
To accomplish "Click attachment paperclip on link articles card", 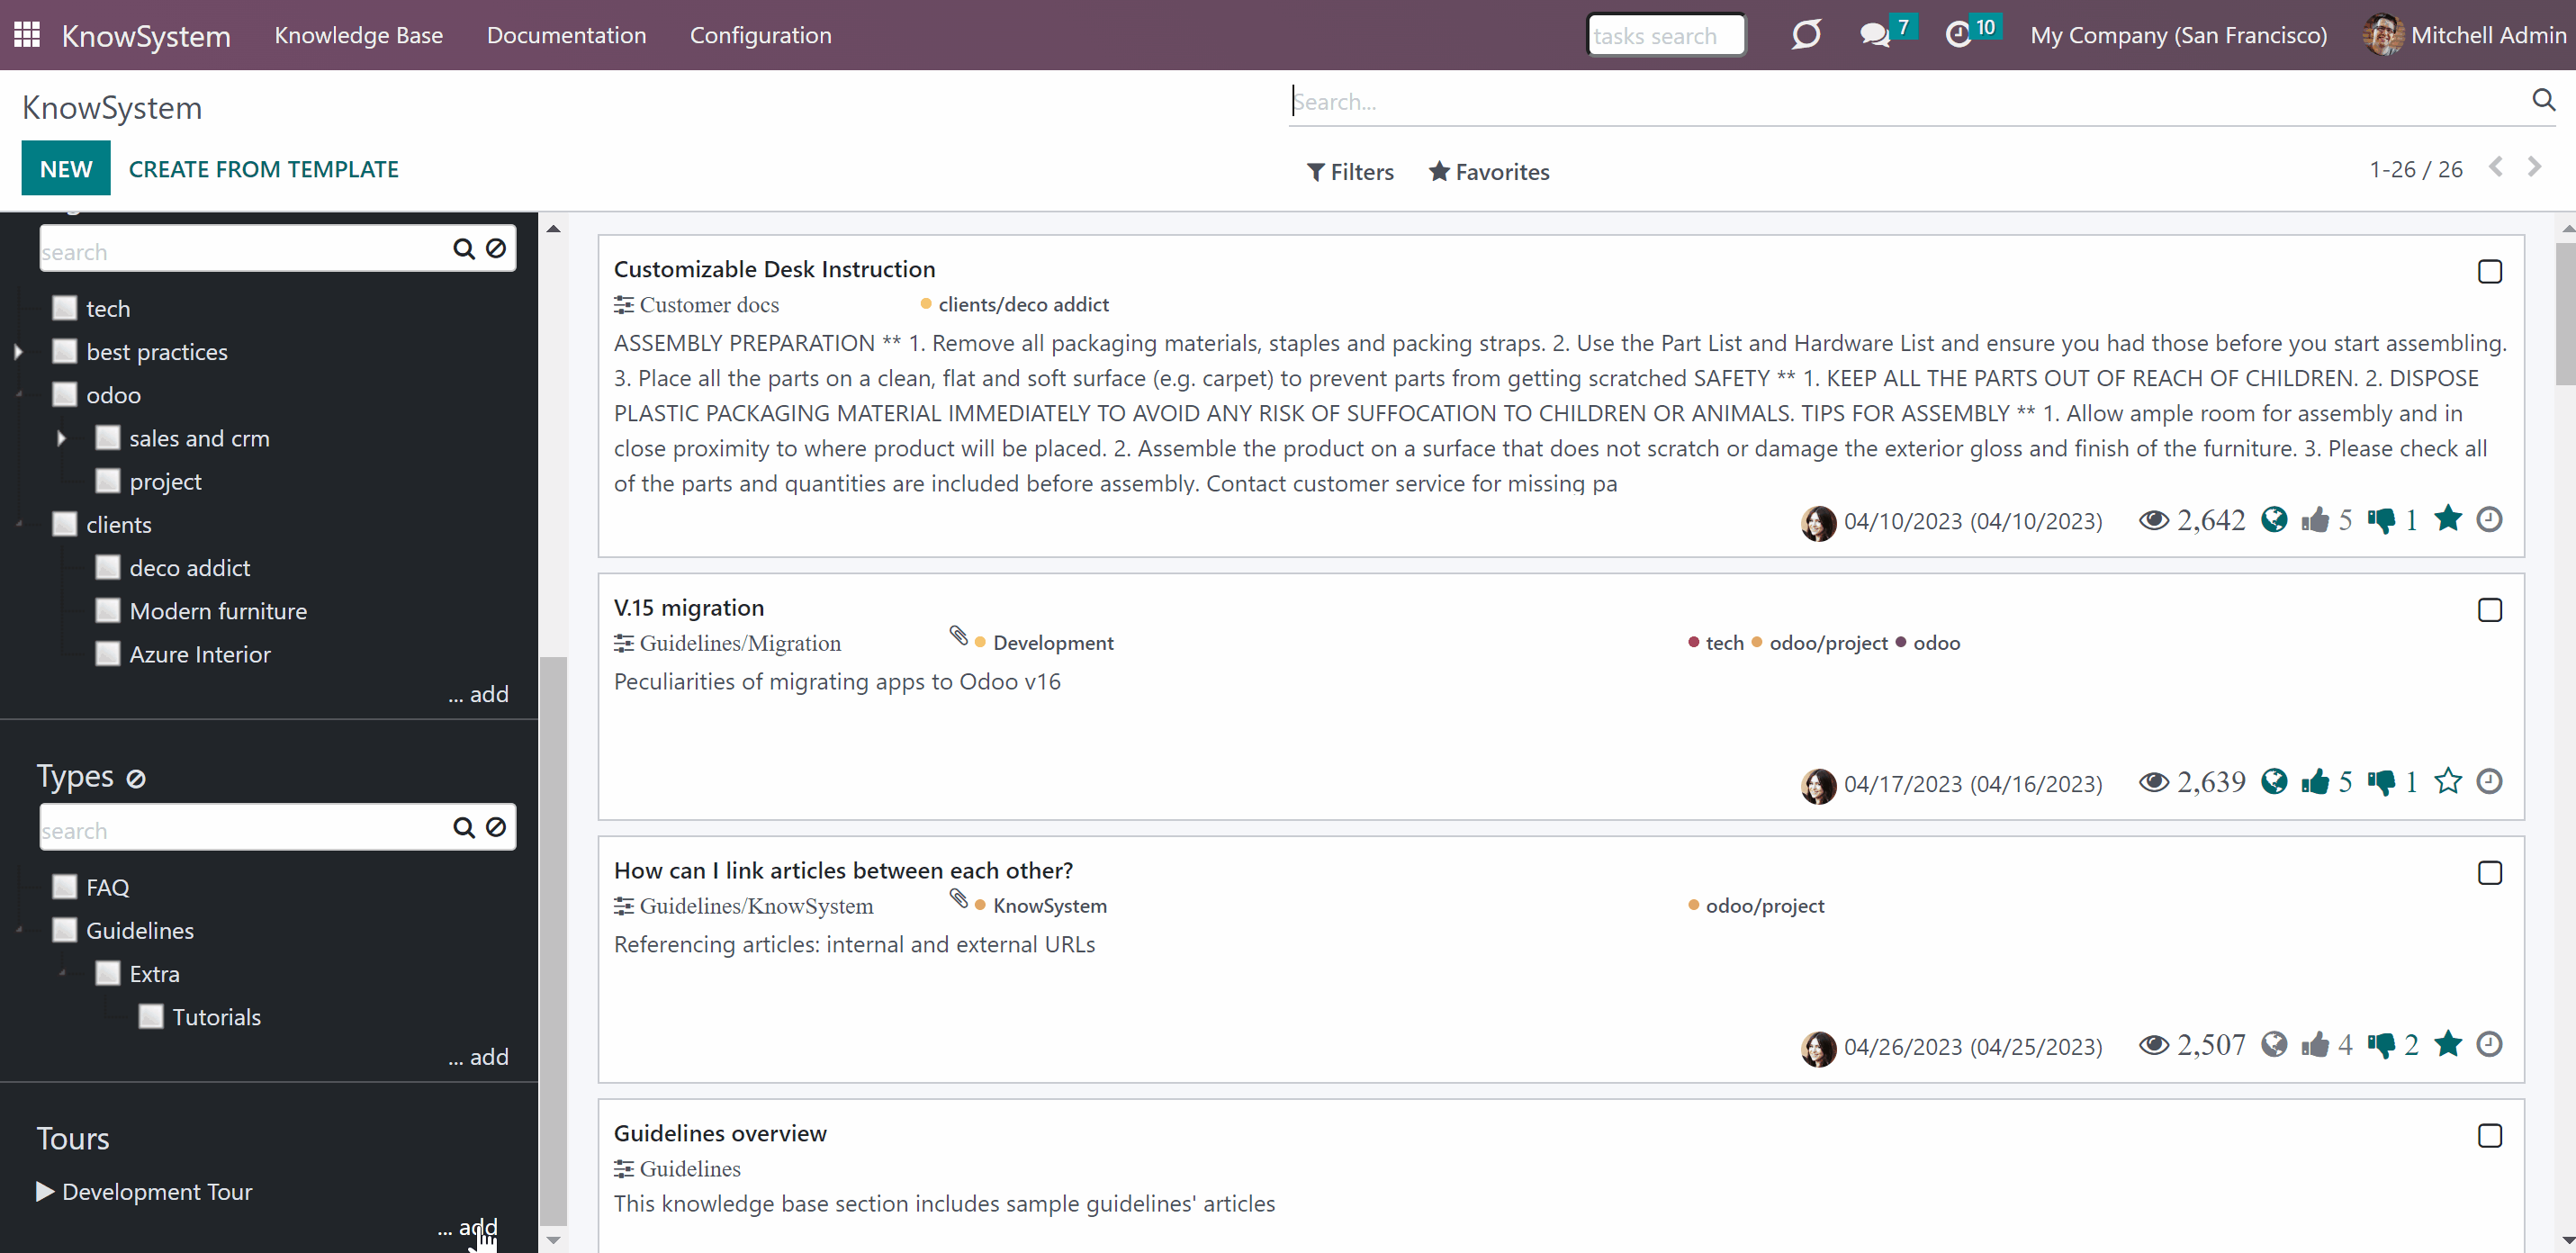I will pyautogui.click(x=958, y=899).
